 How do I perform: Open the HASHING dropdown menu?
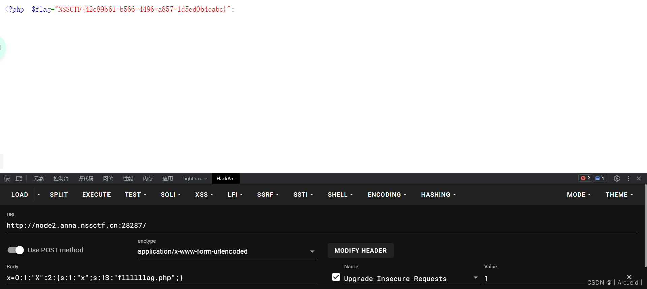[x=438, y=194]
